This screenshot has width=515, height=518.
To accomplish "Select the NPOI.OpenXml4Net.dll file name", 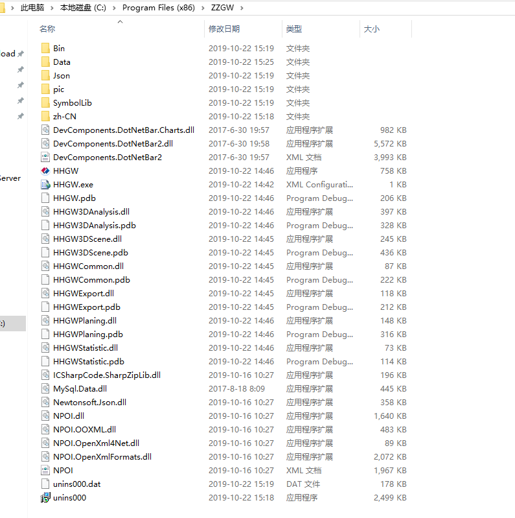I will (x=97, y=443).
